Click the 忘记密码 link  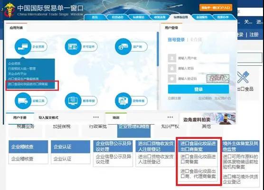pos(205,98)
